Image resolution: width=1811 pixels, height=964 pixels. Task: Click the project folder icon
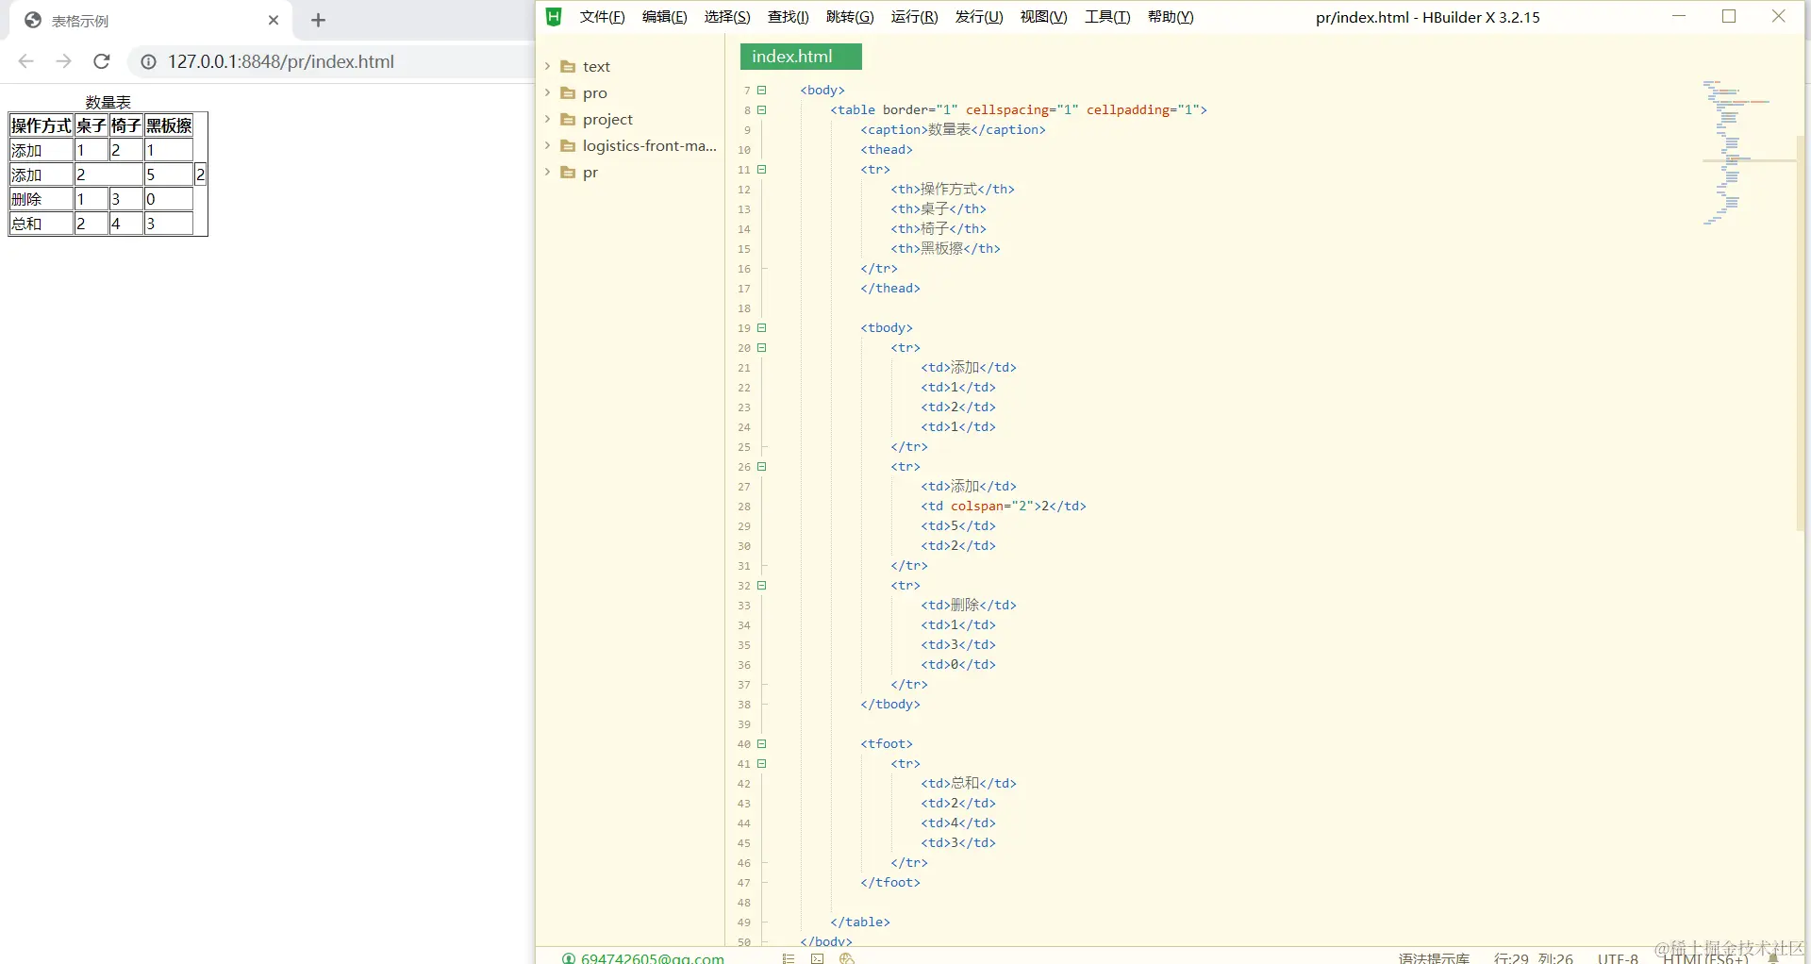568,120
